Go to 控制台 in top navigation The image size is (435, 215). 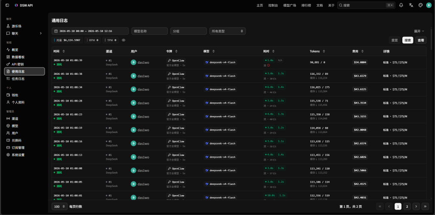pyautogui.click(x=273, y=5)
